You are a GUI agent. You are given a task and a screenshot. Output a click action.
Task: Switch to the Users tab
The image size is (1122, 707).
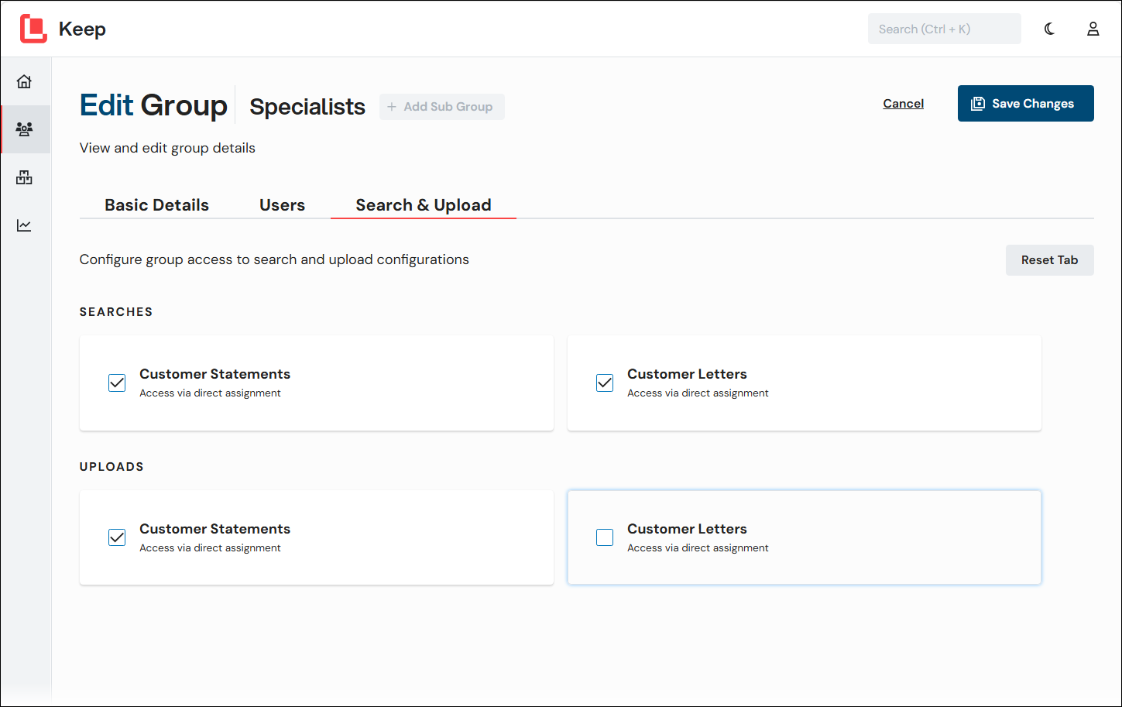[x=283, y=205]
